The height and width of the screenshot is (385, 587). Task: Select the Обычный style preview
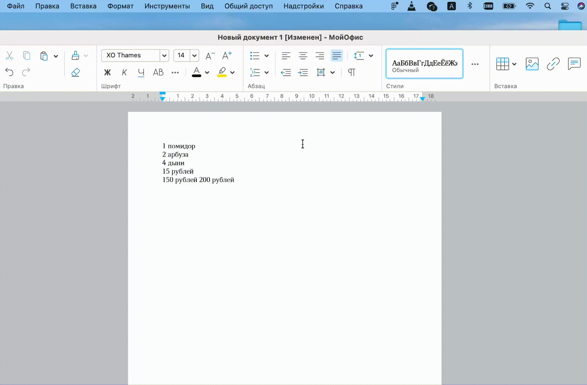click(424, 64)
